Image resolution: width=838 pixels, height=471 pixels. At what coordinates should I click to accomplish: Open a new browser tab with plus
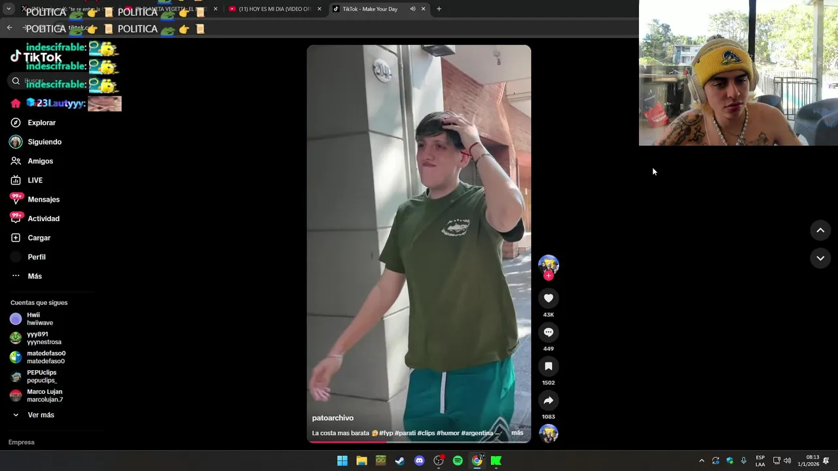point(439,9)
